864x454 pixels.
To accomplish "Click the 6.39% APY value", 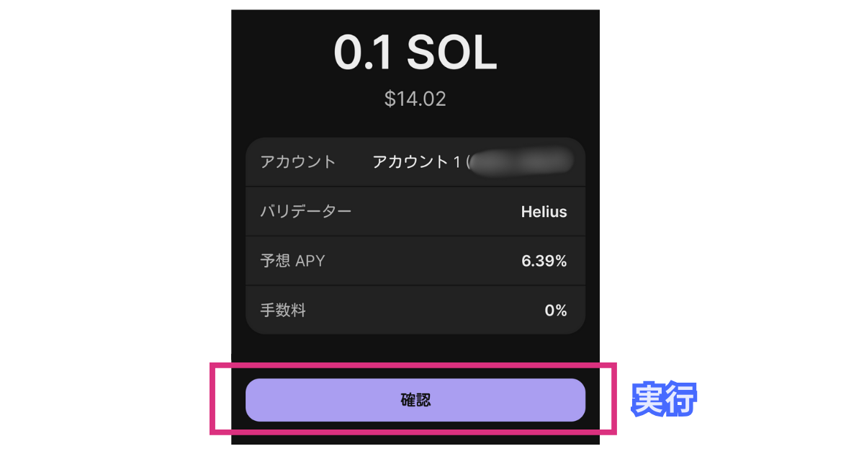I will pos(544,261).
